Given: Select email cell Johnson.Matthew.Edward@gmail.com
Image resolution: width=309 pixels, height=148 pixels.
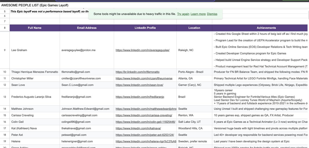Looking at the screenshot, I should coord(87,109).
